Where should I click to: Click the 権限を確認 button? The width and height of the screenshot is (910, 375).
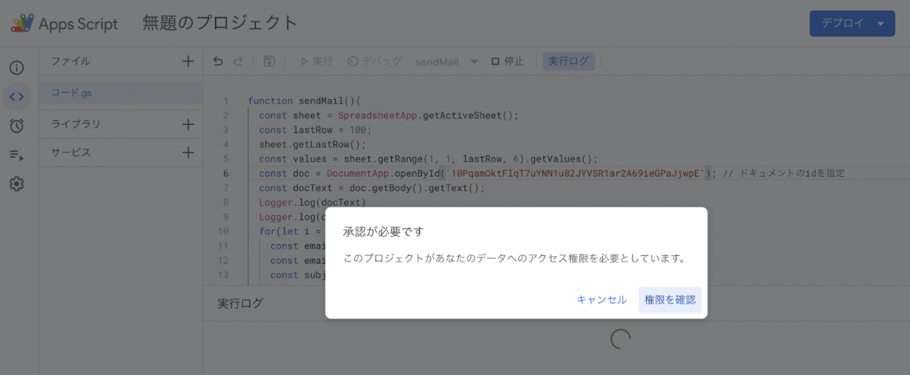click(x=670, y=300)
